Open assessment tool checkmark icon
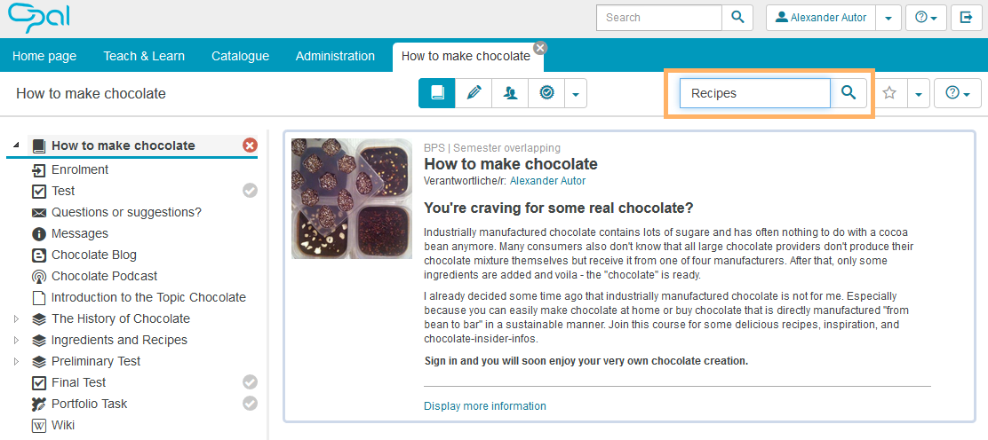Viewport: 988px width, 440px height. (546, 93)
